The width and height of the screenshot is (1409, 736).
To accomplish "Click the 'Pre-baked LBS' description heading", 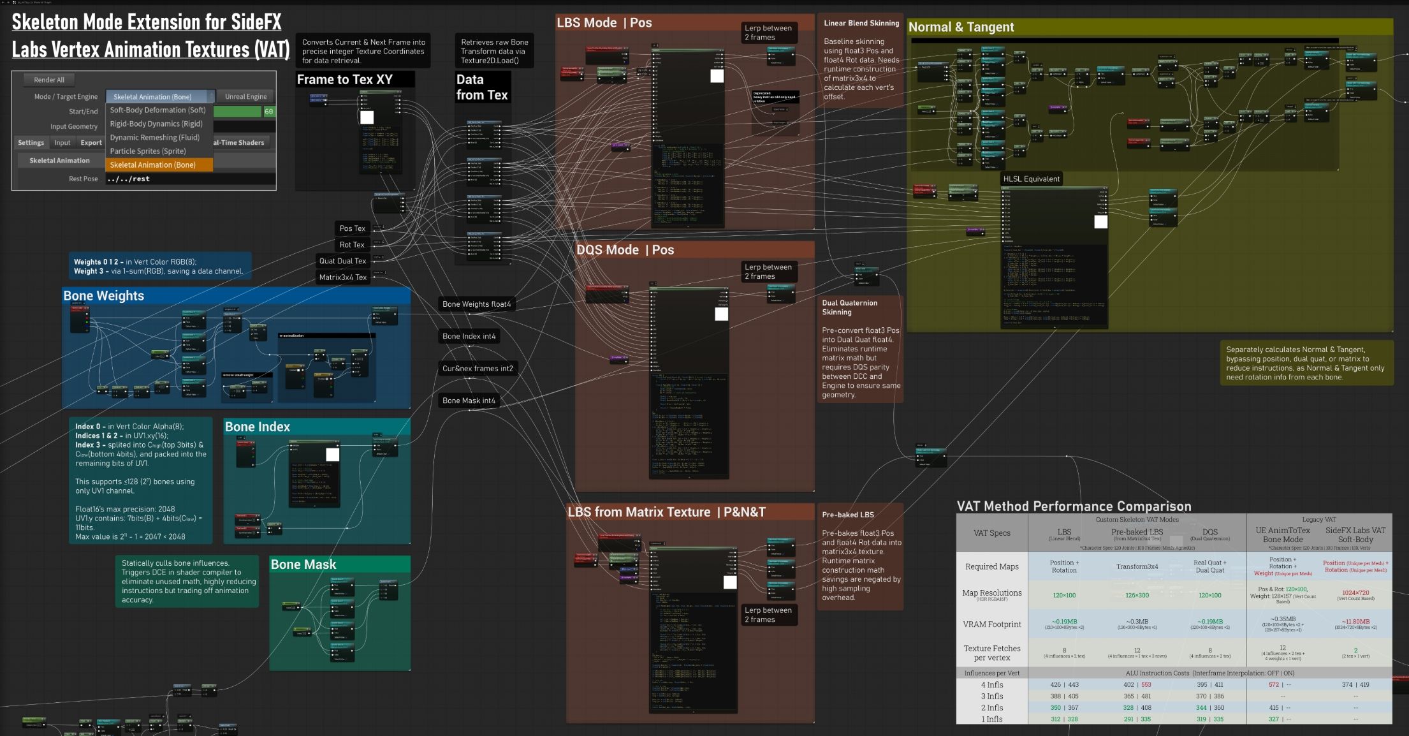I will point(847,515).
